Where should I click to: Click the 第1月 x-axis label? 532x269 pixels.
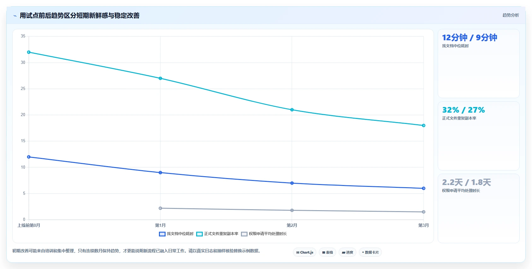tap(160, 225)
